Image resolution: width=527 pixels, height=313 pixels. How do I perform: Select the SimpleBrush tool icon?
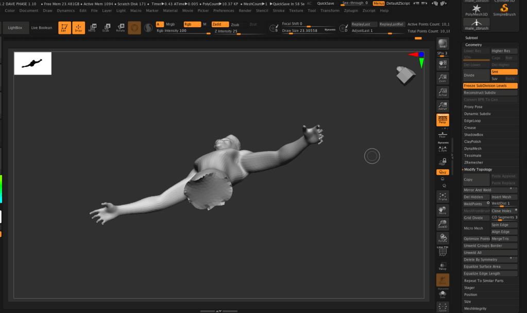coord(504,10)
